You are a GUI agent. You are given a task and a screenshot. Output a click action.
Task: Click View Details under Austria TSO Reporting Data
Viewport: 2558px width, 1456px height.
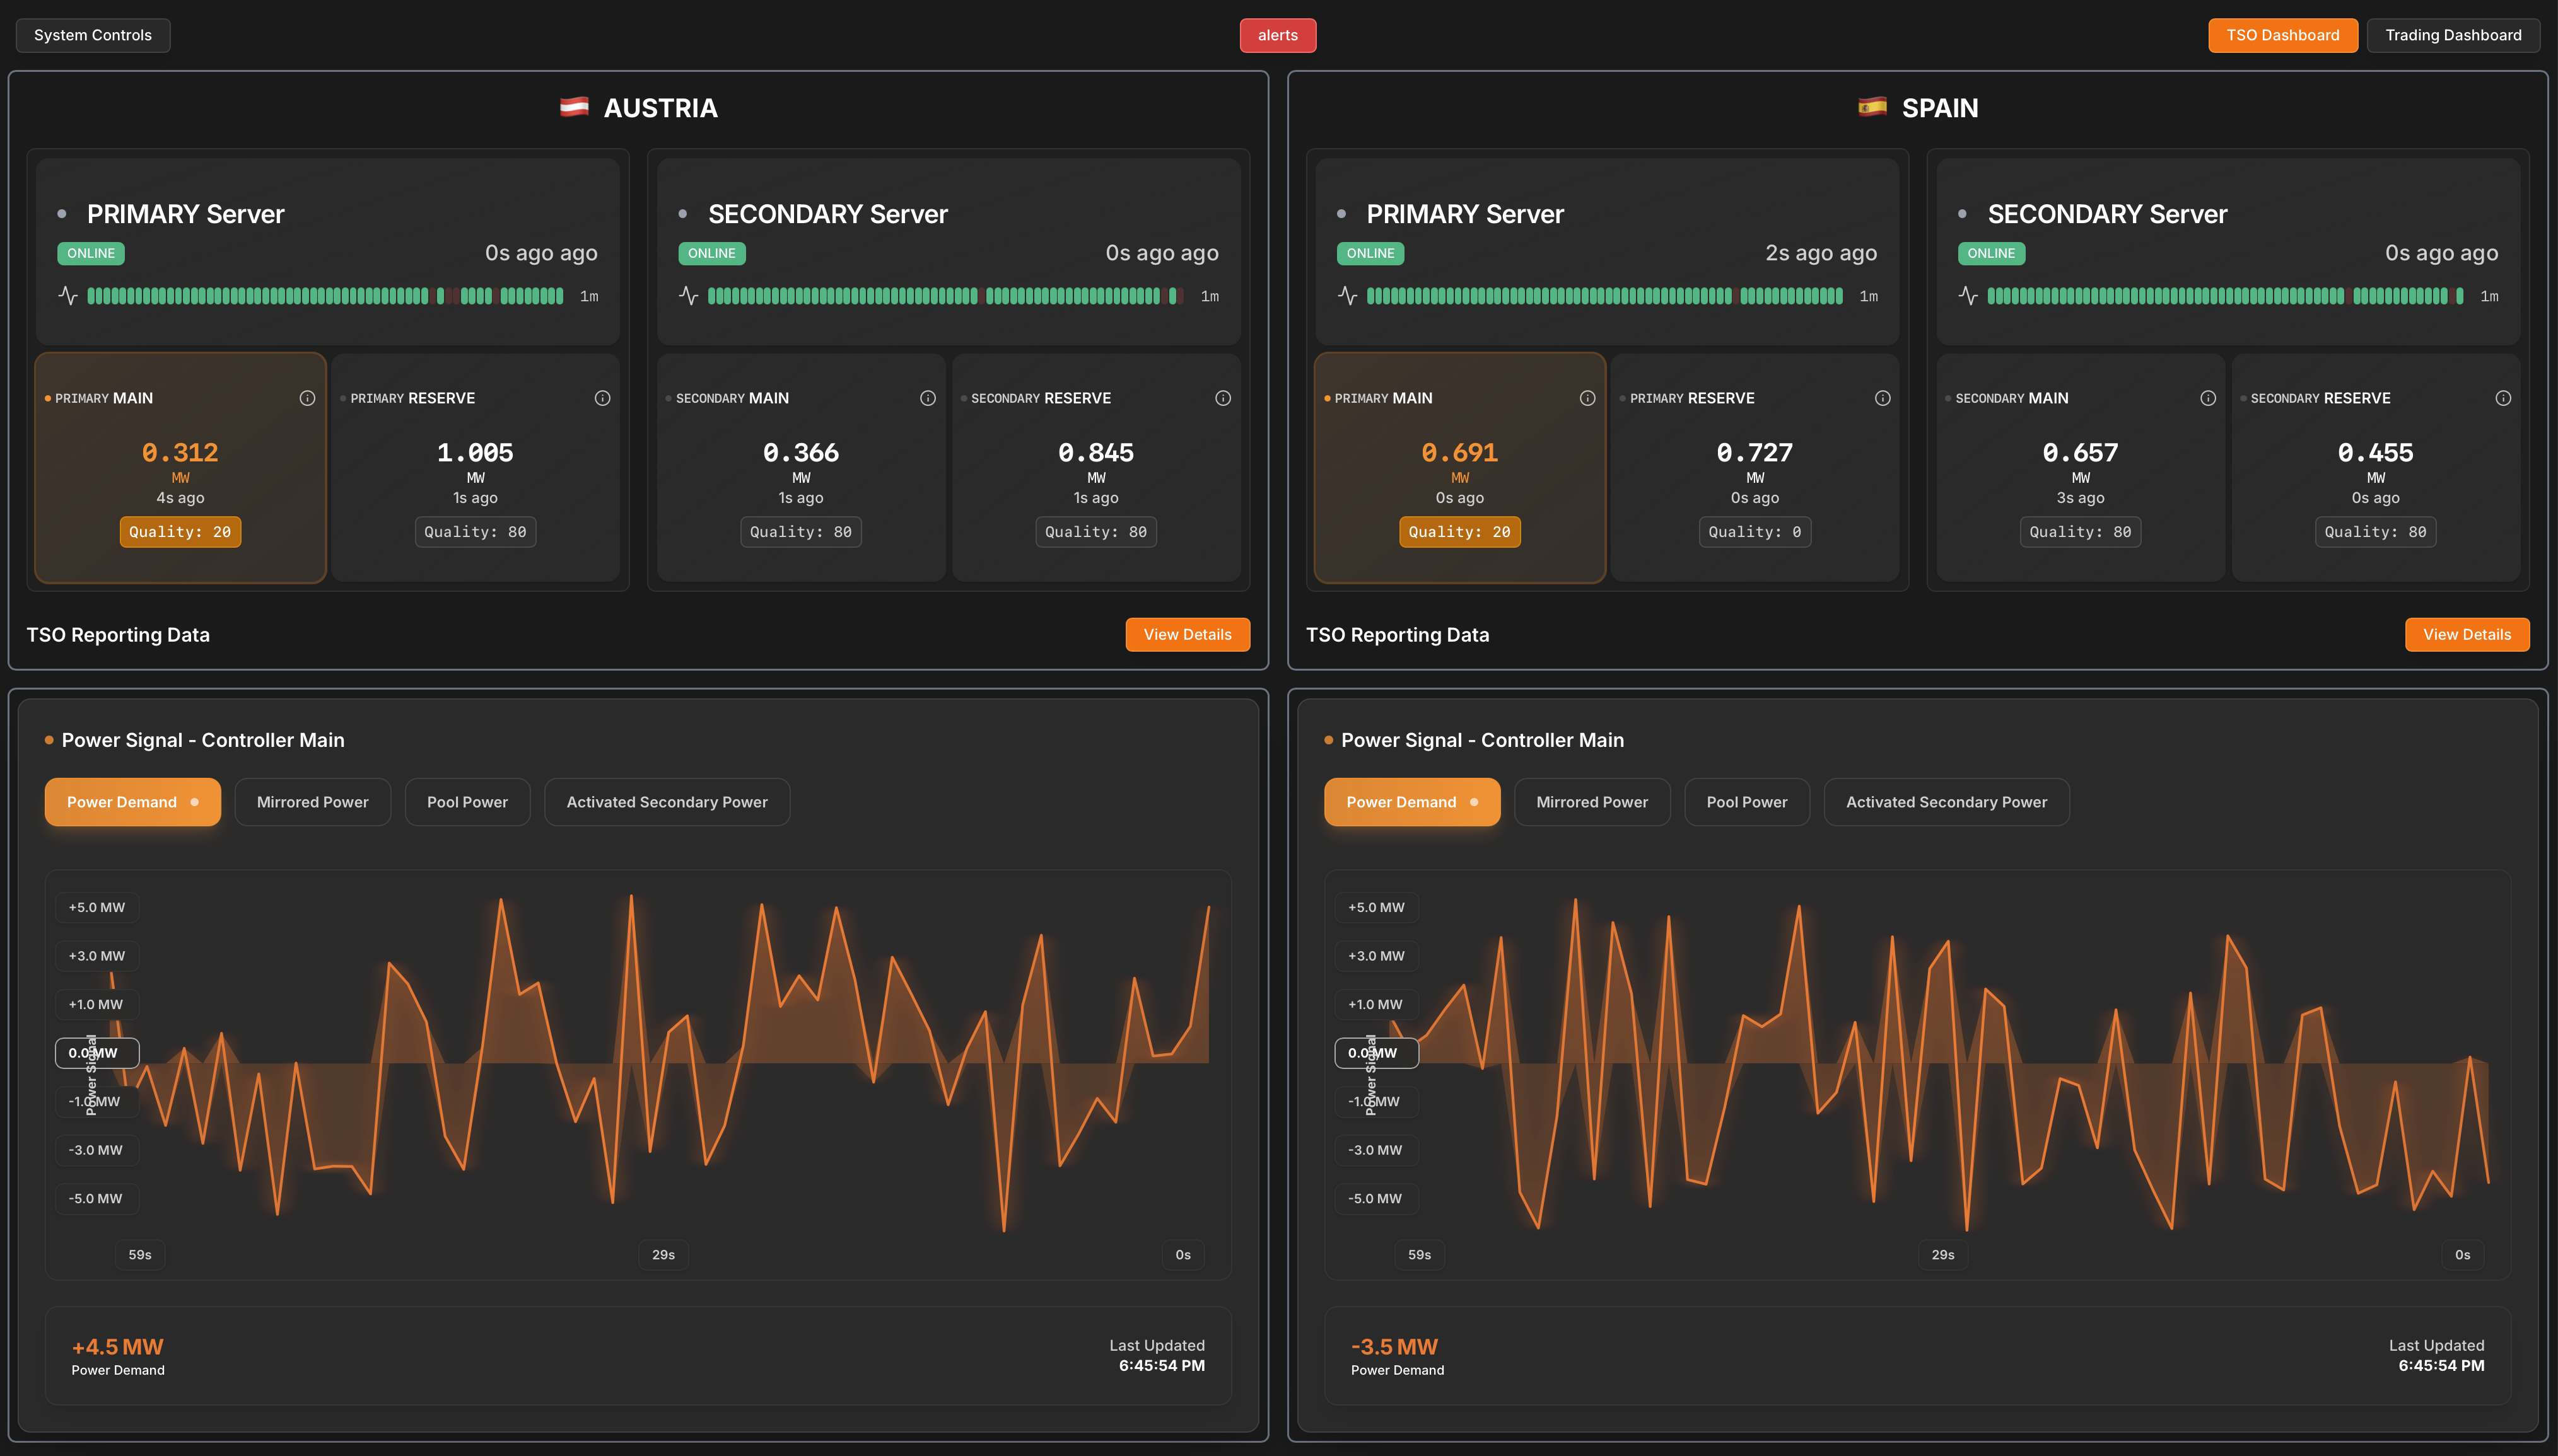(x=1188, y=634)
